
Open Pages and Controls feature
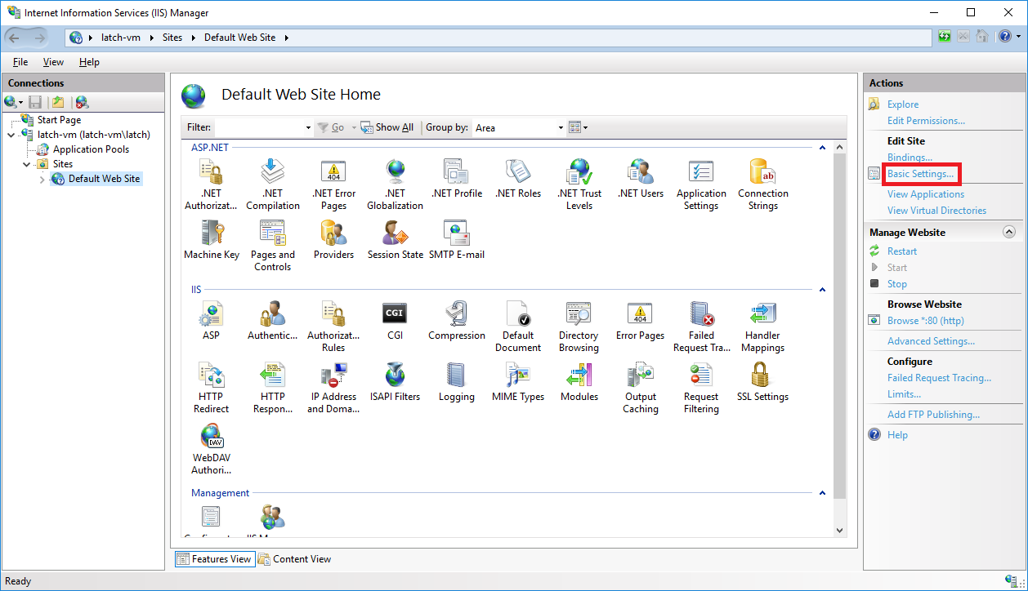pos(272,246)
